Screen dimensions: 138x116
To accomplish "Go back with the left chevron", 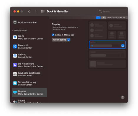I will (29, 12).
